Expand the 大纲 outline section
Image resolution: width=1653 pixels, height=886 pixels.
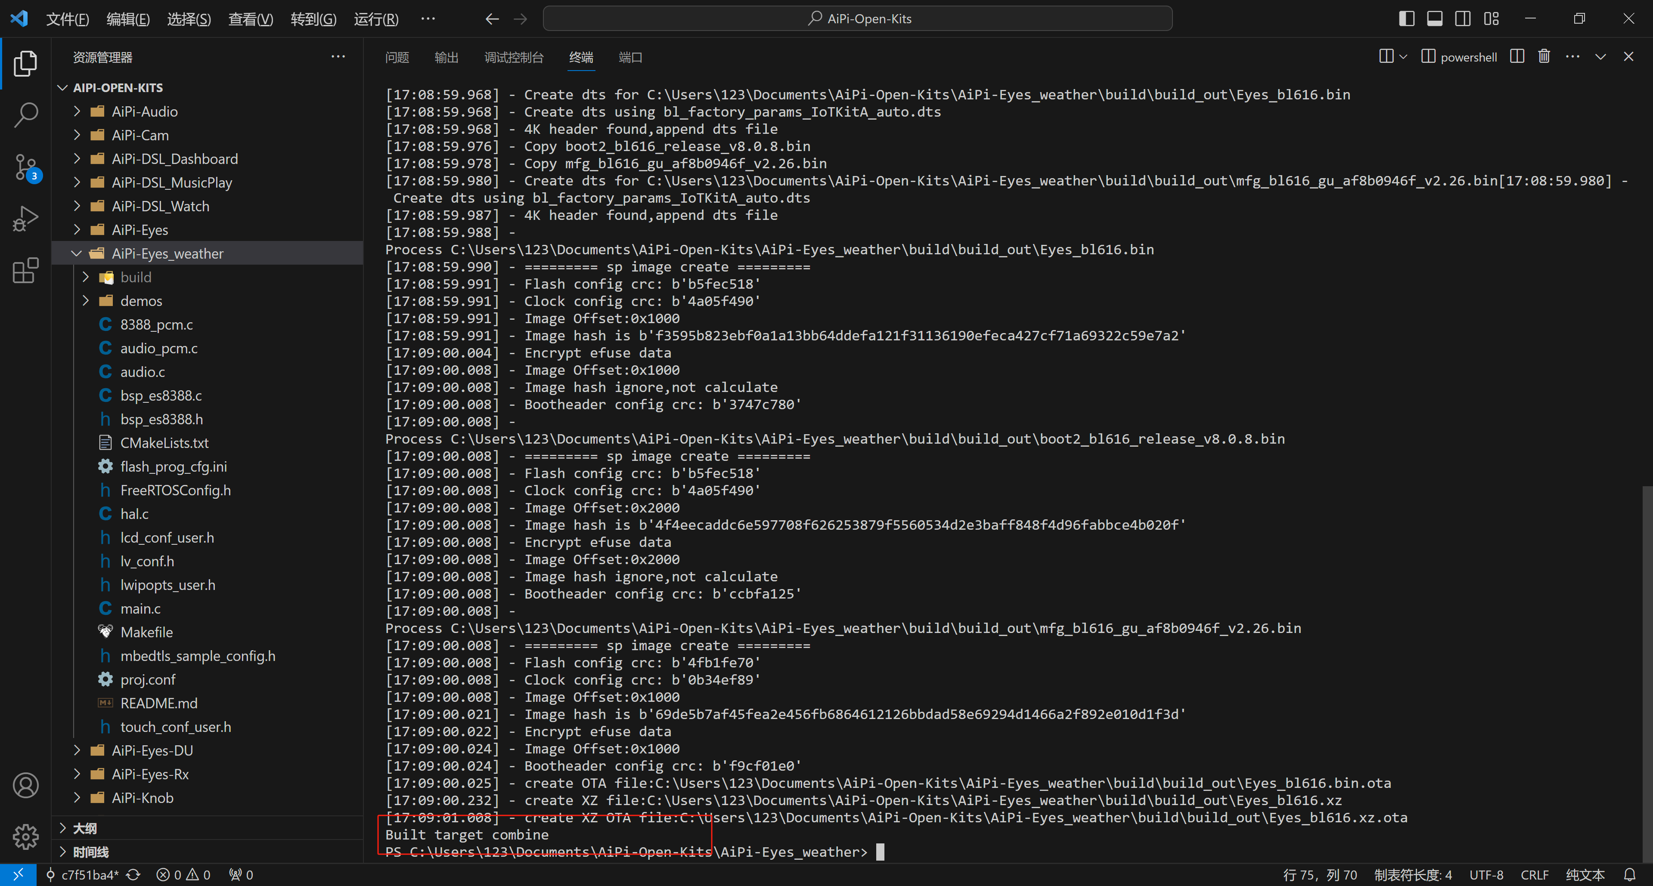pos(85,828)
